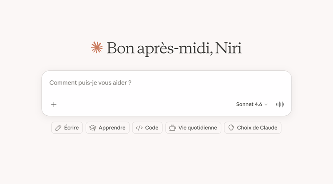Image resolution: width=333 pixels, height=184 pixels.
Task: Click the plus icon to add attachments
Action: 54,104
